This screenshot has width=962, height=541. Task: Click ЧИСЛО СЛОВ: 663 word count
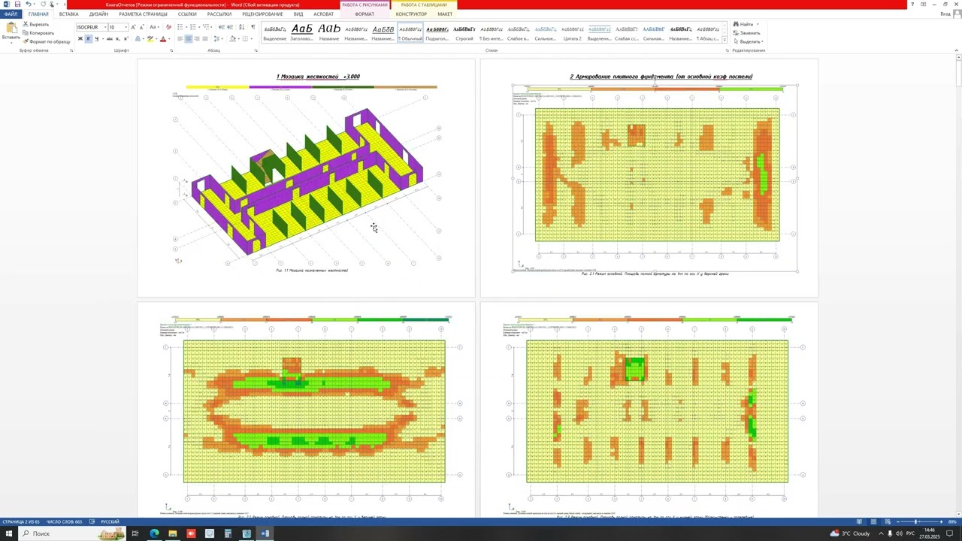64,521
